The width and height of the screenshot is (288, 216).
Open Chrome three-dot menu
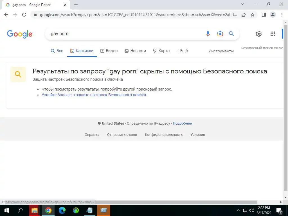pyautogui.click(x=282, y=15)
